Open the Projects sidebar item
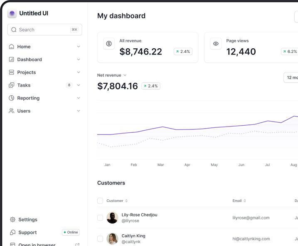Viewport: 298px width, 246px height. coord(26,72)
